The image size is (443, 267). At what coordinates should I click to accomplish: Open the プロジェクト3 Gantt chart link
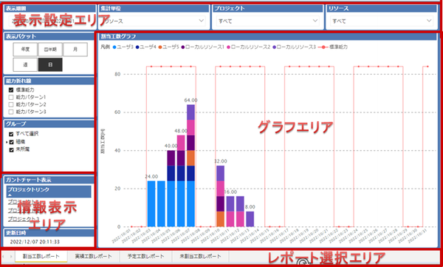(x=24, y=220)
